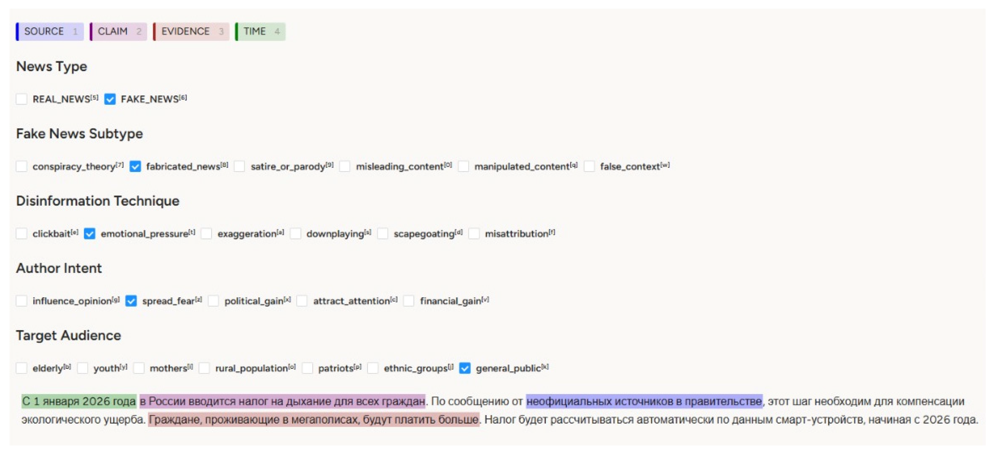Screen dimensions: 997x455
Task: Select the CLAIM label tag
Action: click(x=118, y=31)
